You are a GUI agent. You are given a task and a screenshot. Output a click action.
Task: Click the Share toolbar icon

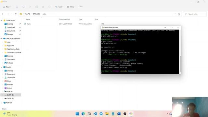click(43, 7)
